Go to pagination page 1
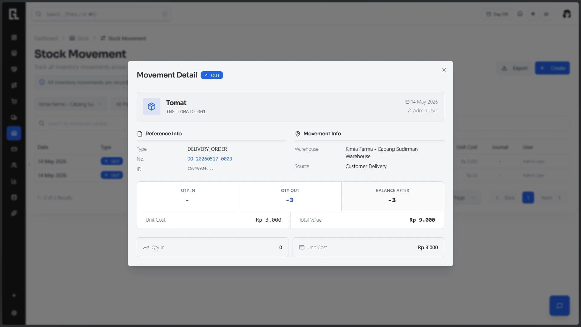Image resolution: width=581 pixels, height=327 pixels. [x=528, y=198]
